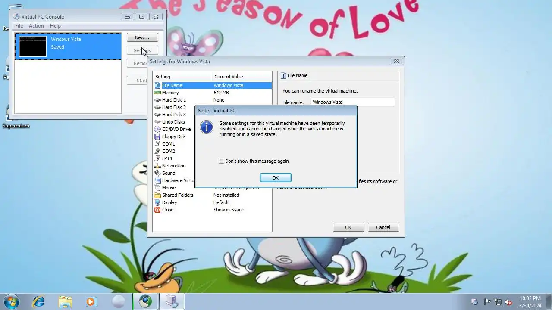
Task: Click the blue globe taskbar icon
Action: 145,301
